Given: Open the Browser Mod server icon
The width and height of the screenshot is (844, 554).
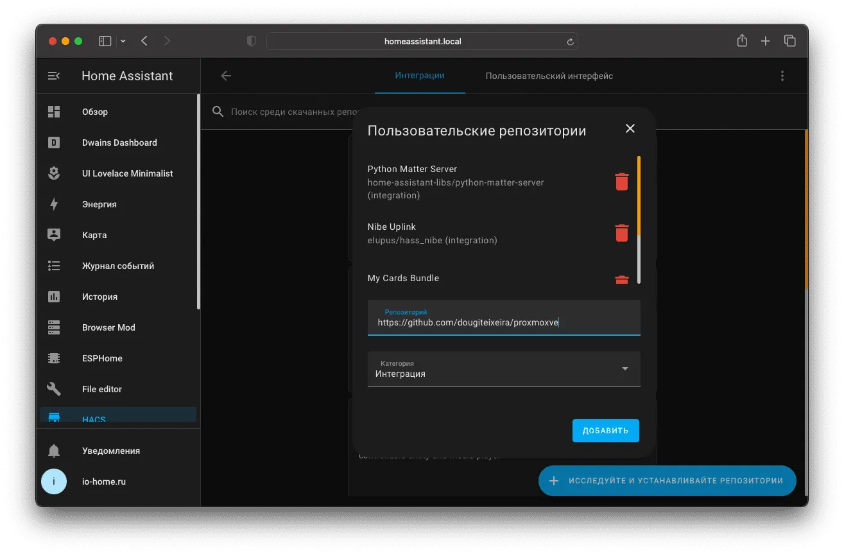Looking at the screenshot, I should pos(54,327).
